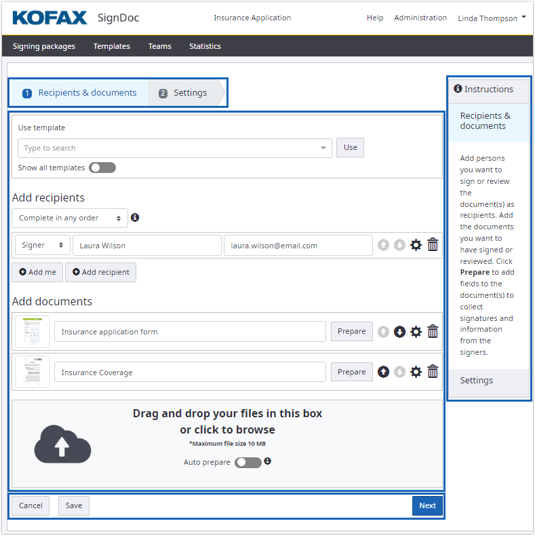Open the Signer role dropdown

42,246
